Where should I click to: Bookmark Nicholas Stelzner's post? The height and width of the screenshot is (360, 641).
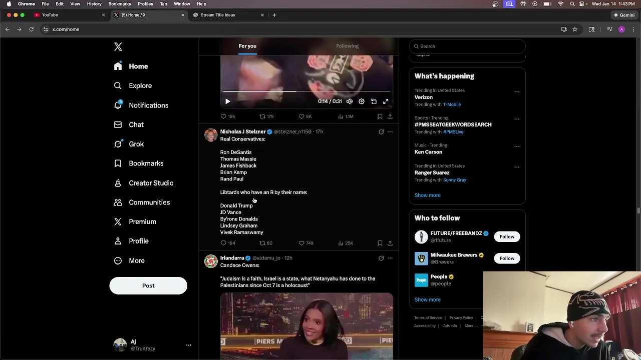pyautogui.click(x=380, y=243)
